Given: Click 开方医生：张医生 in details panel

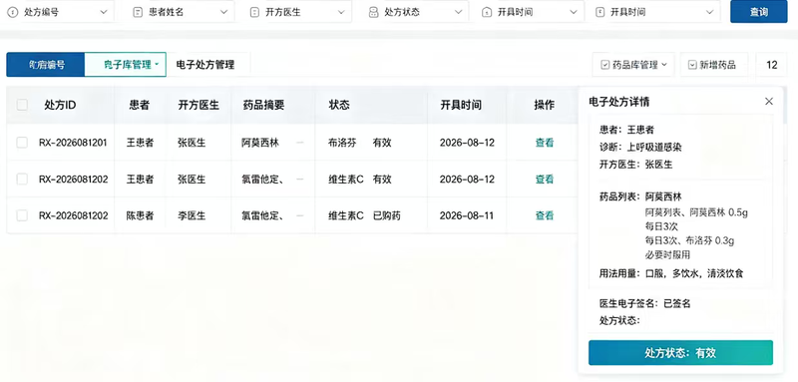Looking at the screenshot, I should point(635,165).
